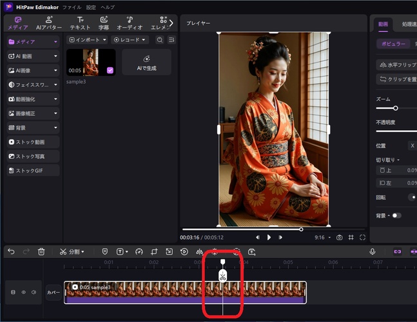Open the speed gauge tool
Screen dimensions: 417x322
[x=139, y=252]
